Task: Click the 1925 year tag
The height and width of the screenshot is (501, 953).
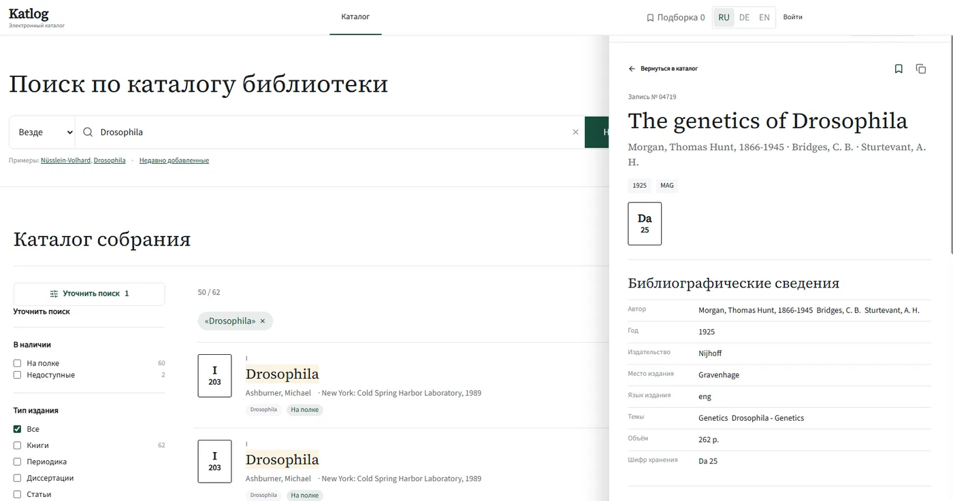Action: pos(639,186)
